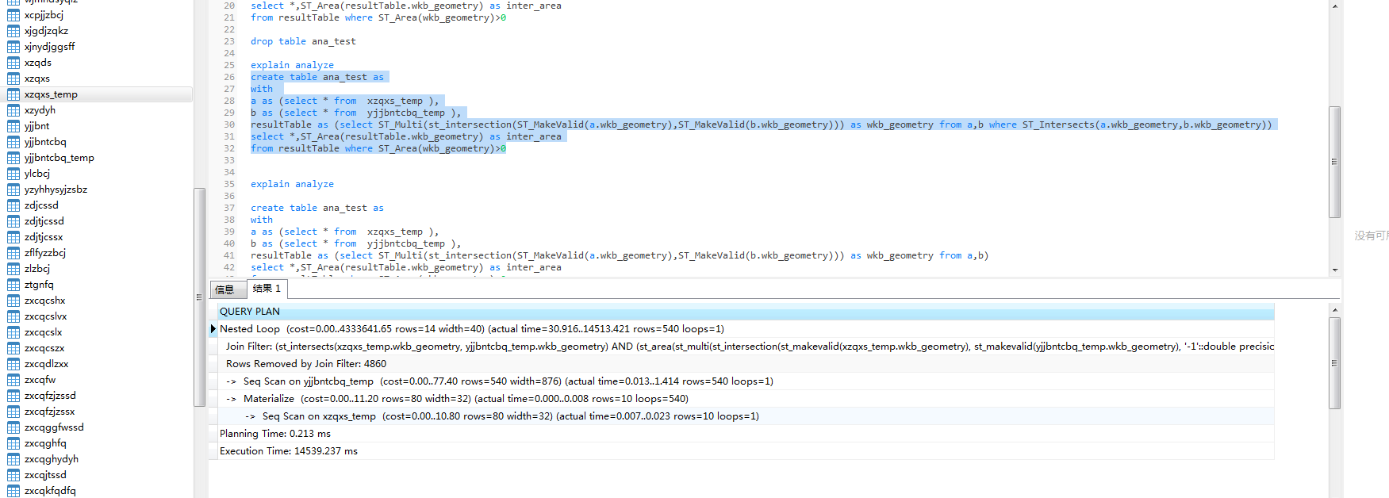
Task: Select the zxcqcslx table
Action: point(43,332)
